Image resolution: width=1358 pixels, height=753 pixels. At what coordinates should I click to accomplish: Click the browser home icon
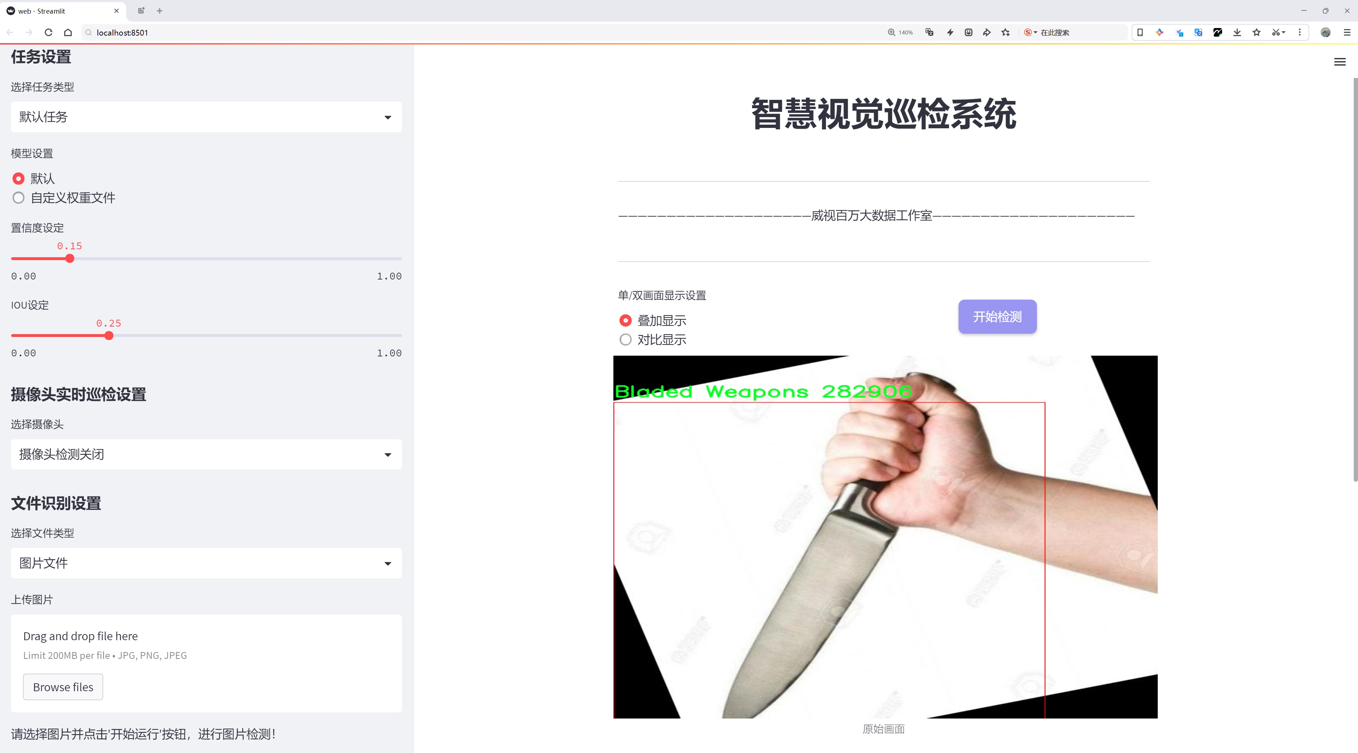(68, 33)
